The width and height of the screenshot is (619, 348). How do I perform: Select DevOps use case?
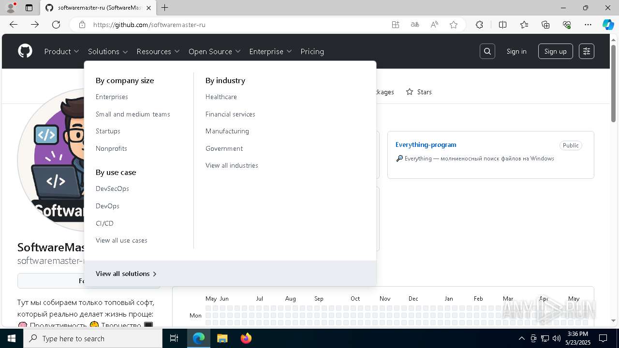coord(107,206)
